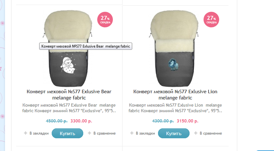
Task: Click the plus icon beside Lion's "В сравнение"
Action: tap(196, 133)
